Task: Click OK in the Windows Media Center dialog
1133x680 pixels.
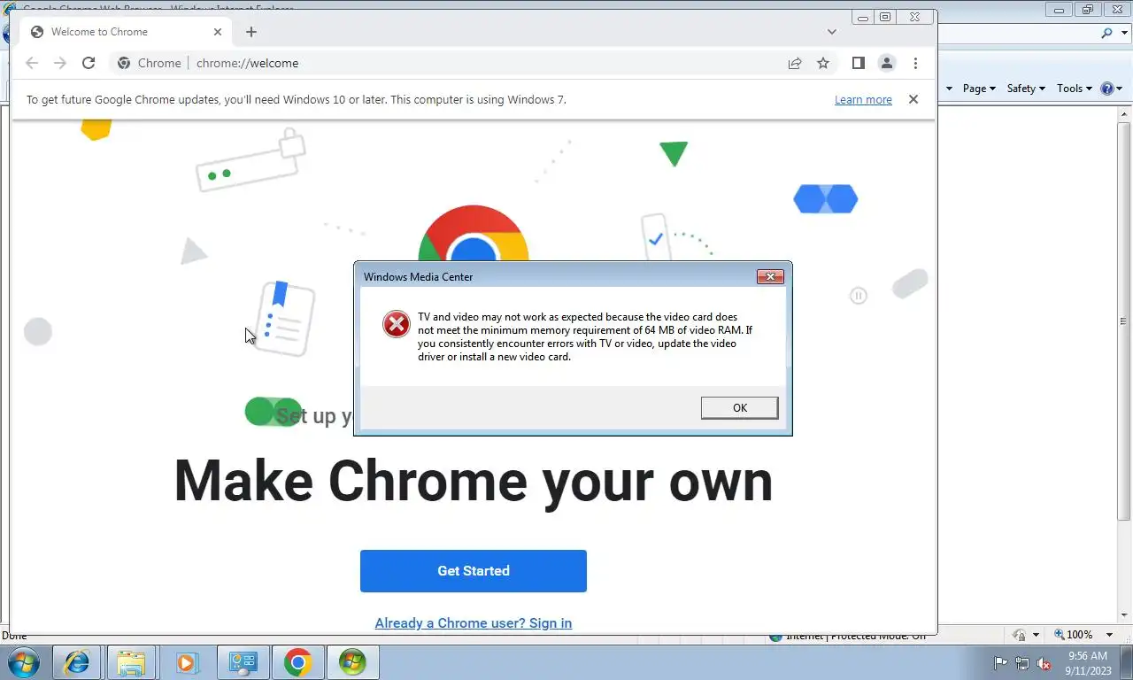Action: click(739, 407)
